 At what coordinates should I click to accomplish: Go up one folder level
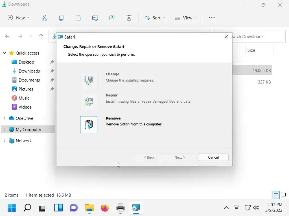click(x=41, y=36)
